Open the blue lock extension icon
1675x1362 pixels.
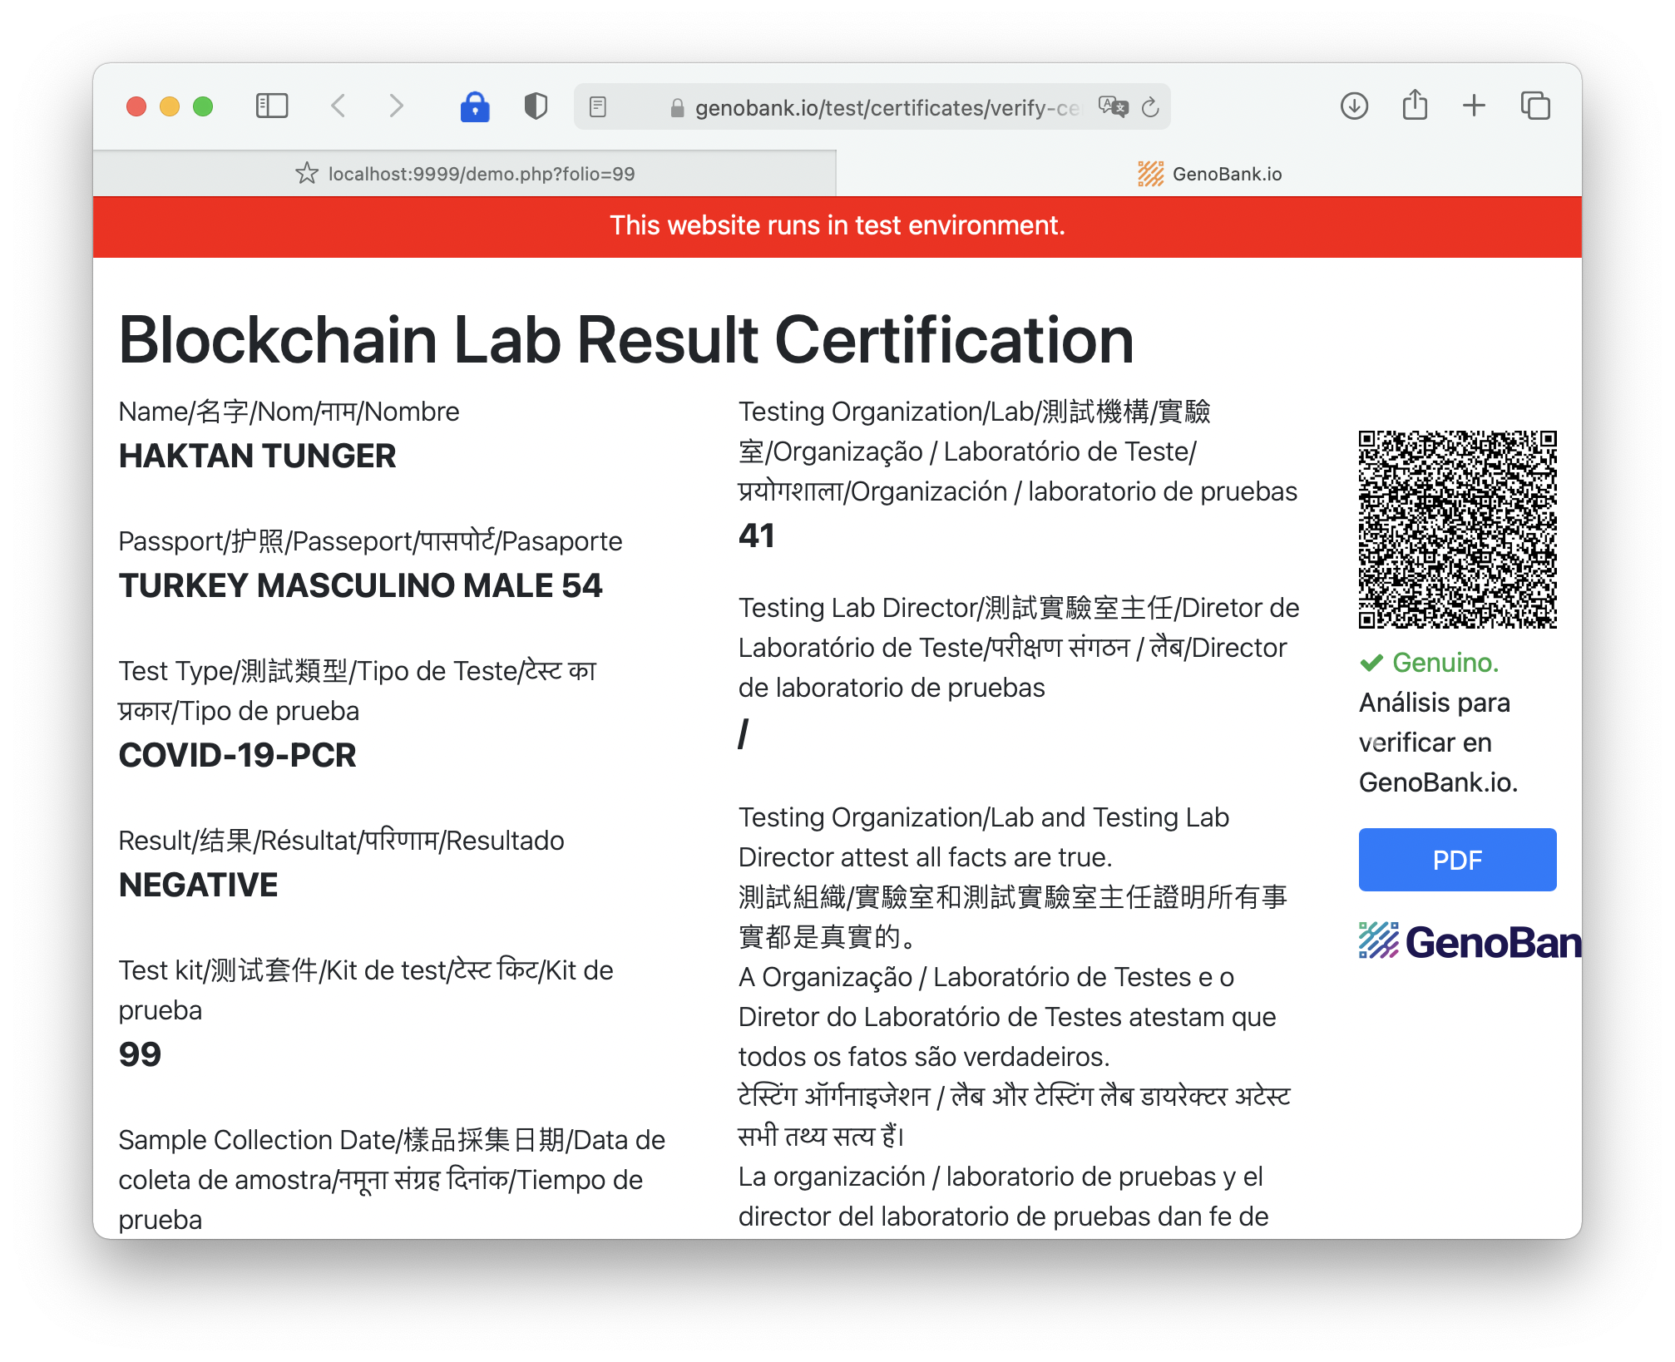475,106
